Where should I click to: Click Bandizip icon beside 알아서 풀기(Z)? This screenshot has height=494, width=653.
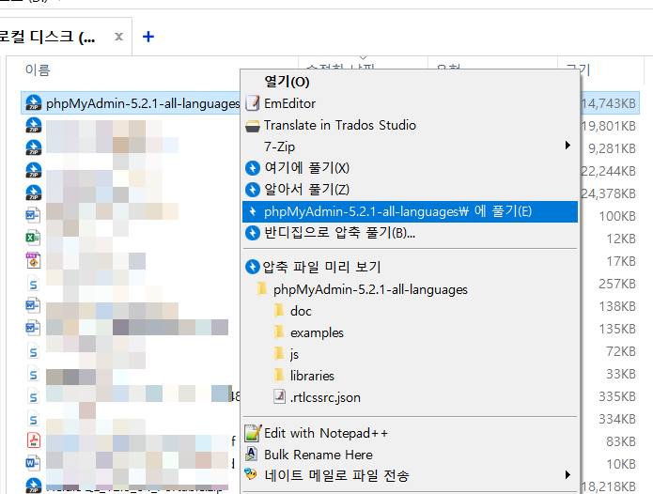[x=253, y=190]
